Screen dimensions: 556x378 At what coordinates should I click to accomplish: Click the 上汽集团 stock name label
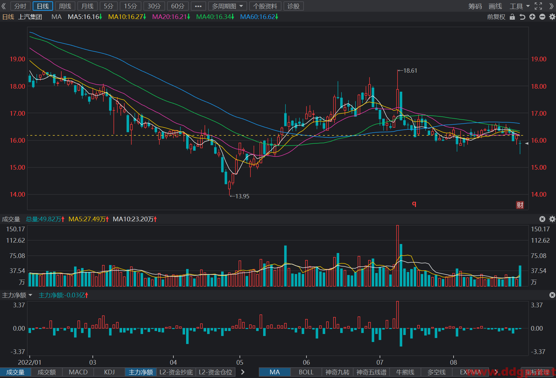30,17
